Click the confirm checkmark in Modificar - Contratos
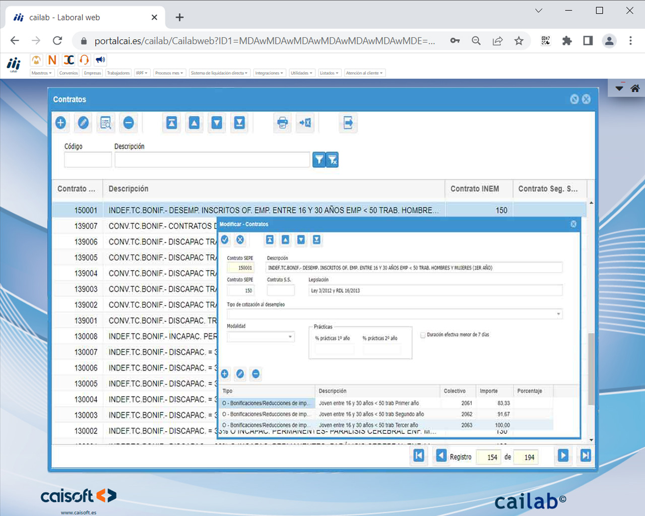Viewport: 645px width, 516px height. (225, 240)
